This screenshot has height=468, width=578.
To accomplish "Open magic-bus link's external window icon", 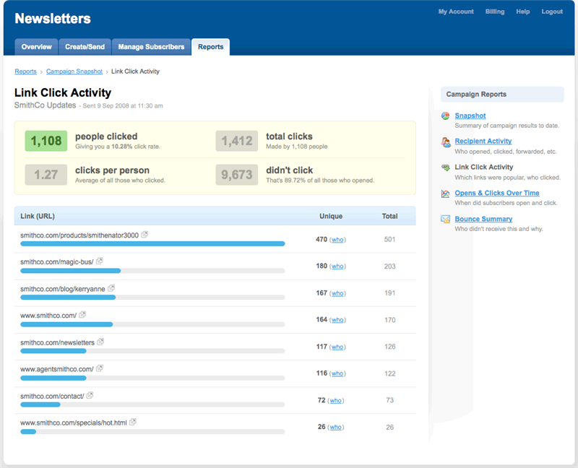I will click(x=100, y=261).
